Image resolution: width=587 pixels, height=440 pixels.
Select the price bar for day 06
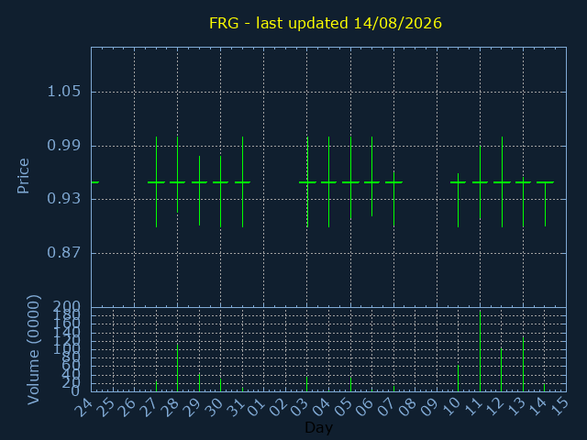371,176
